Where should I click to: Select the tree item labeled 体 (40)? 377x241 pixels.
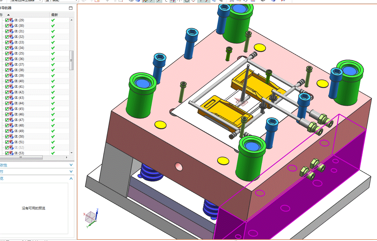coord(19,81)
